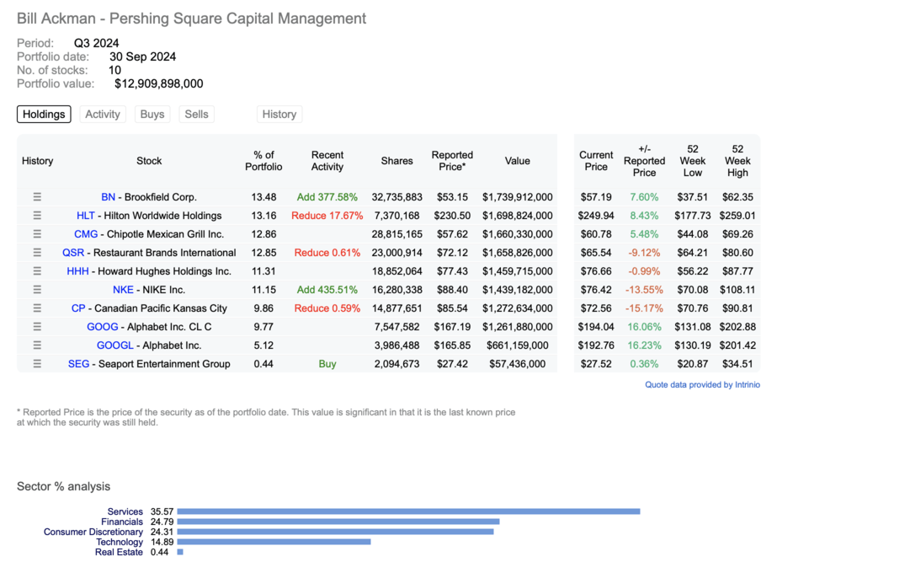Open the Services sector link
Image resolution: width=910 pixels, height=578 pixels.
125,511
